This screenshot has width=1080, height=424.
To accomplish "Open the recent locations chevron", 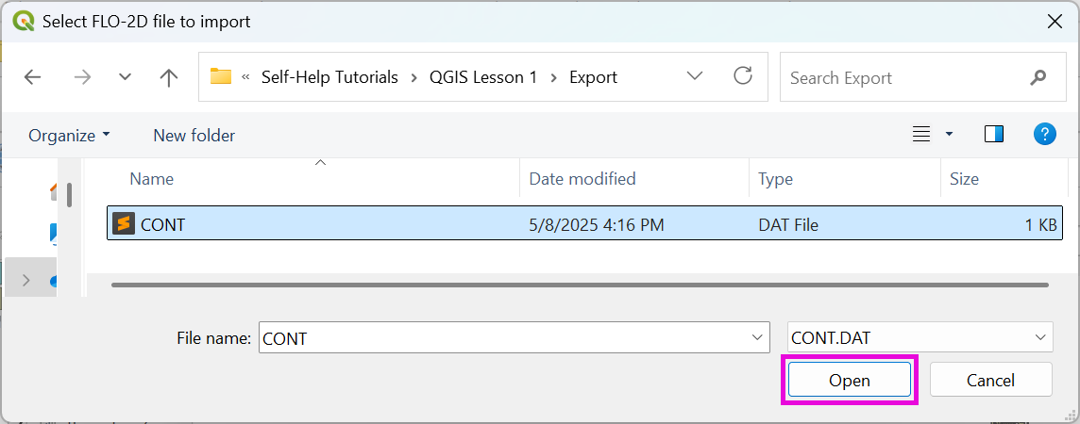I will [x=125, y=77].
